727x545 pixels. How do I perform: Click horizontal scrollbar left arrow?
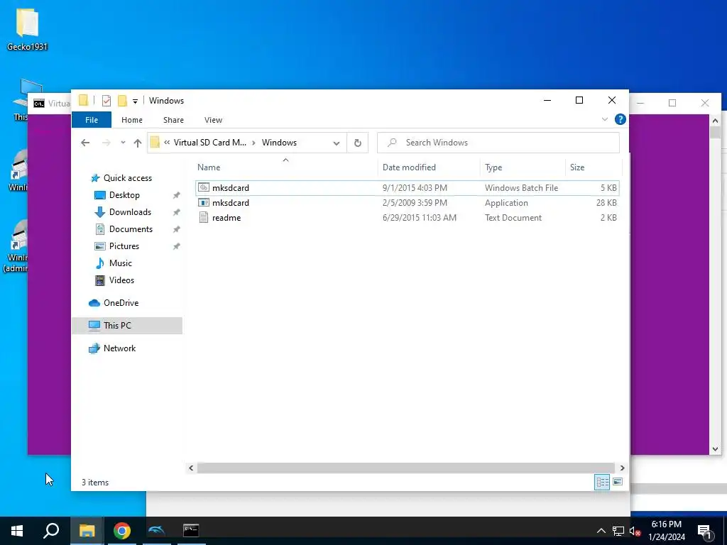pos(191,468)
